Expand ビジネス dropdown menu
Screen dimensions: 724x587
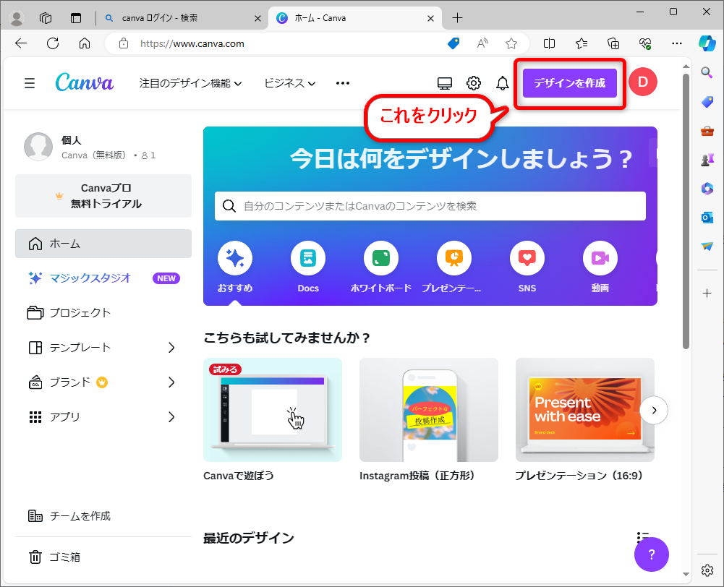coord(289,83)
